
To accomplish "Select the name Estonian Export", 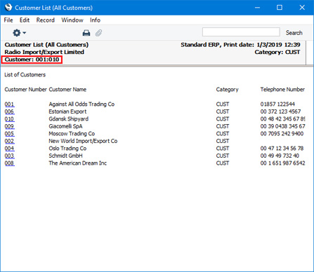I will 67,111.
